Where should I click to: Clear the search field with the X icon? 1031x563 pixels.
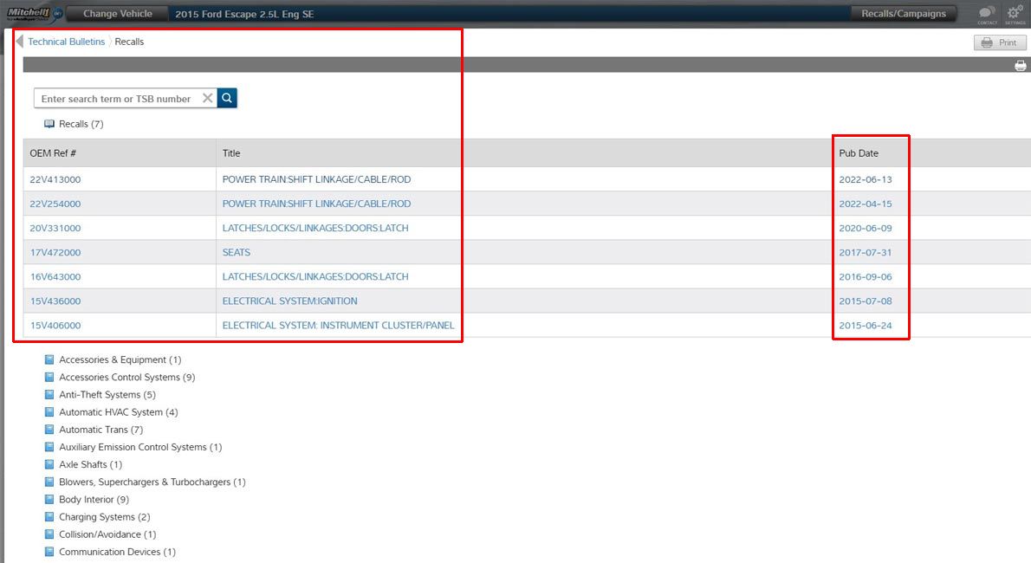[x=207, y=98]
